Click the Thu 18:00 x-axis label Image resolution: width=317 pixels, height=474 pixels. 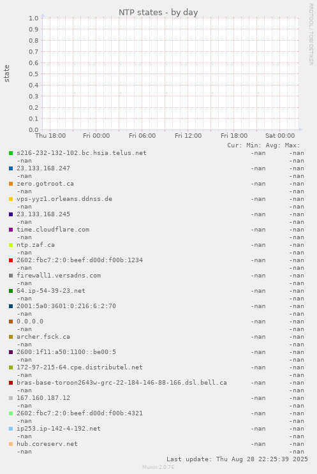50,136
